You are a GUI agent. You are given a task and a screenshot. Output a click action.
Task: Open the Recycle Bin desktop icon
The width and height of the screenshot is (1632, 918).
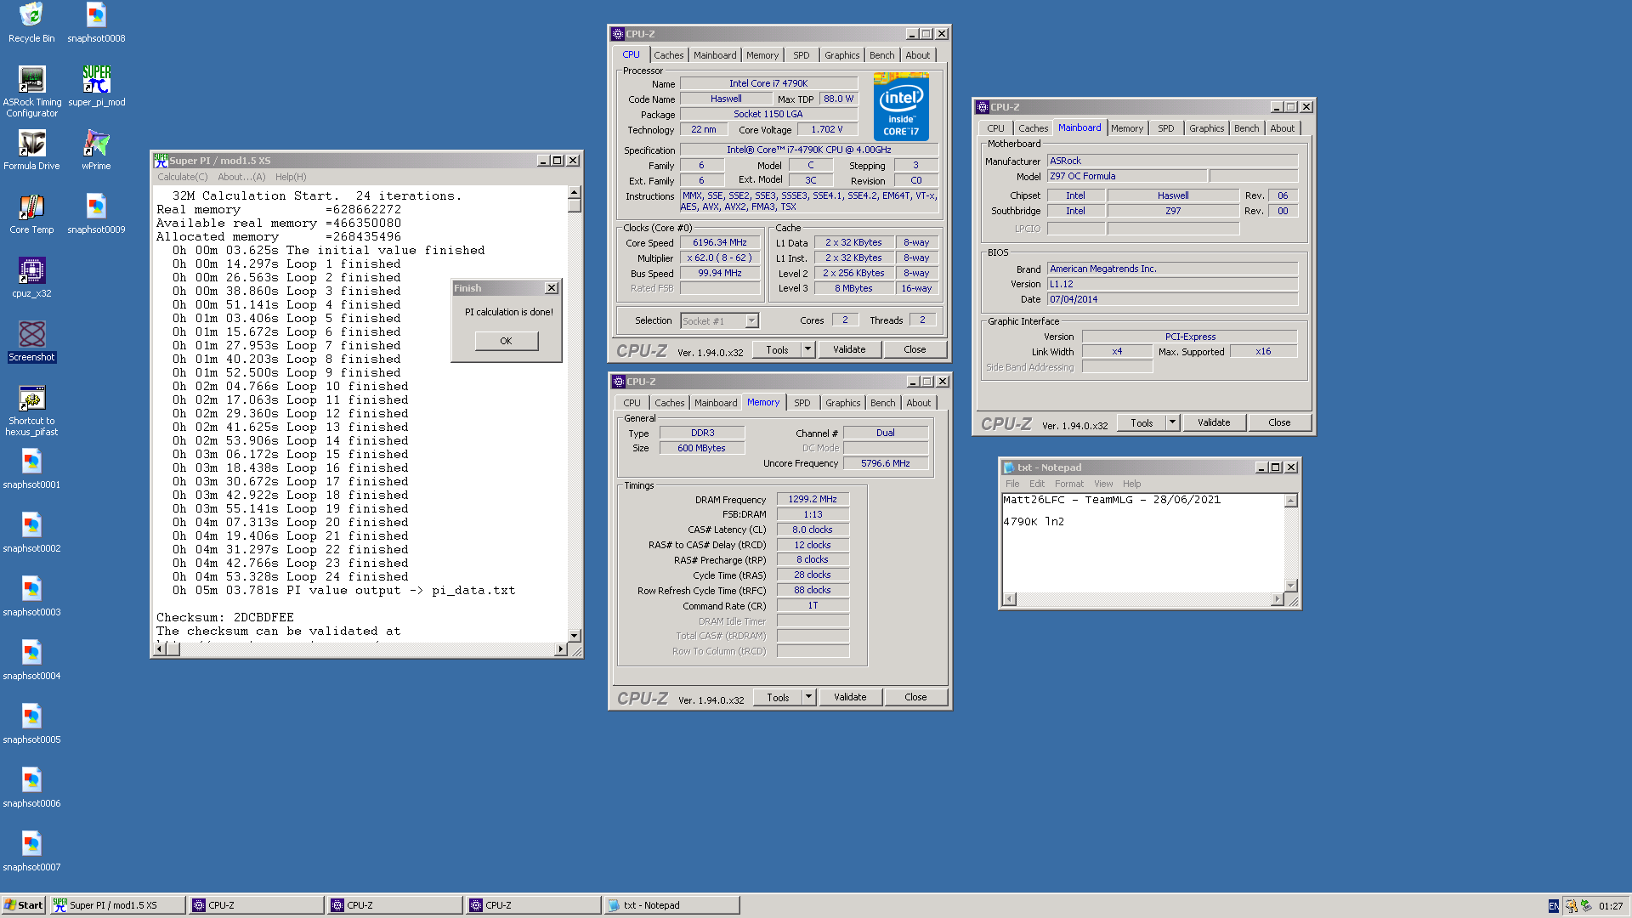point(31,23)
